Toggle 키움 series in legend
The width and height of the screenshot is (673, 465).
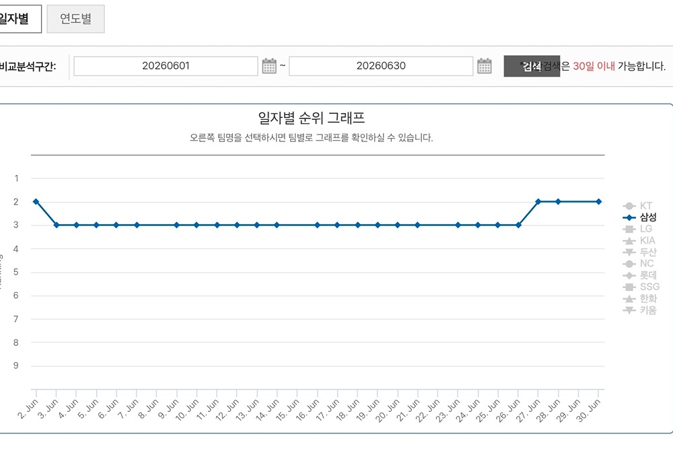point(639,310)
